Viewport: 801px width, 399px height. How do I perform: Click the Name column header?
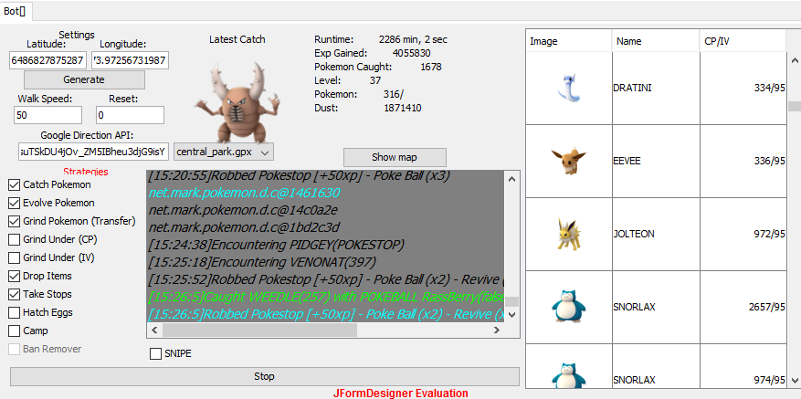[x=656, y=41]
